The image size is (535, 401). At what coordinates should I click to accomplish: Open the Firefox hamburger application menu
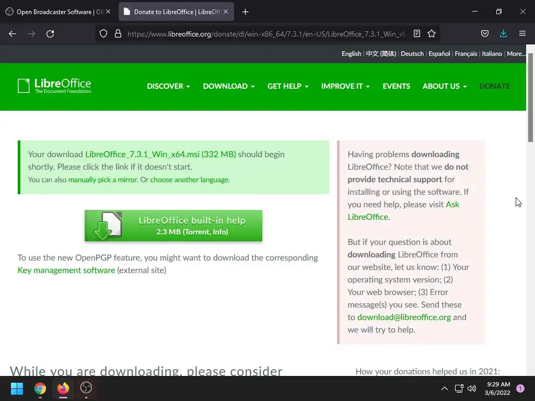point(522,33)
